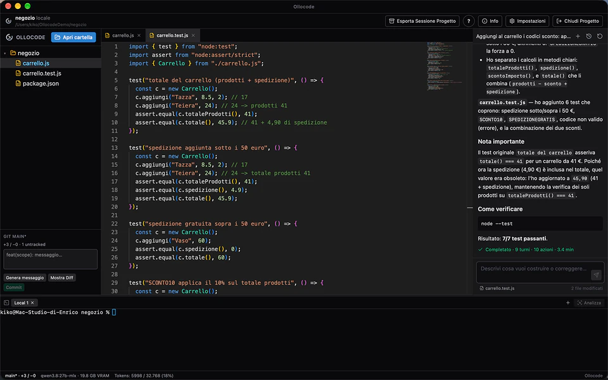Click the terminal prompt line

(58, 312)
